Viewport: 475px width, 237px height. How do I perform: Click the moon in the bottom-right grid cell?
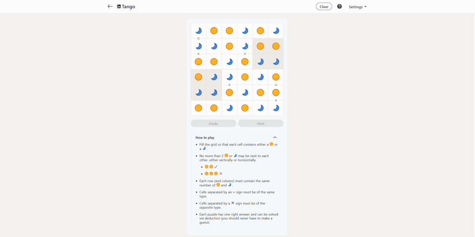276,108
